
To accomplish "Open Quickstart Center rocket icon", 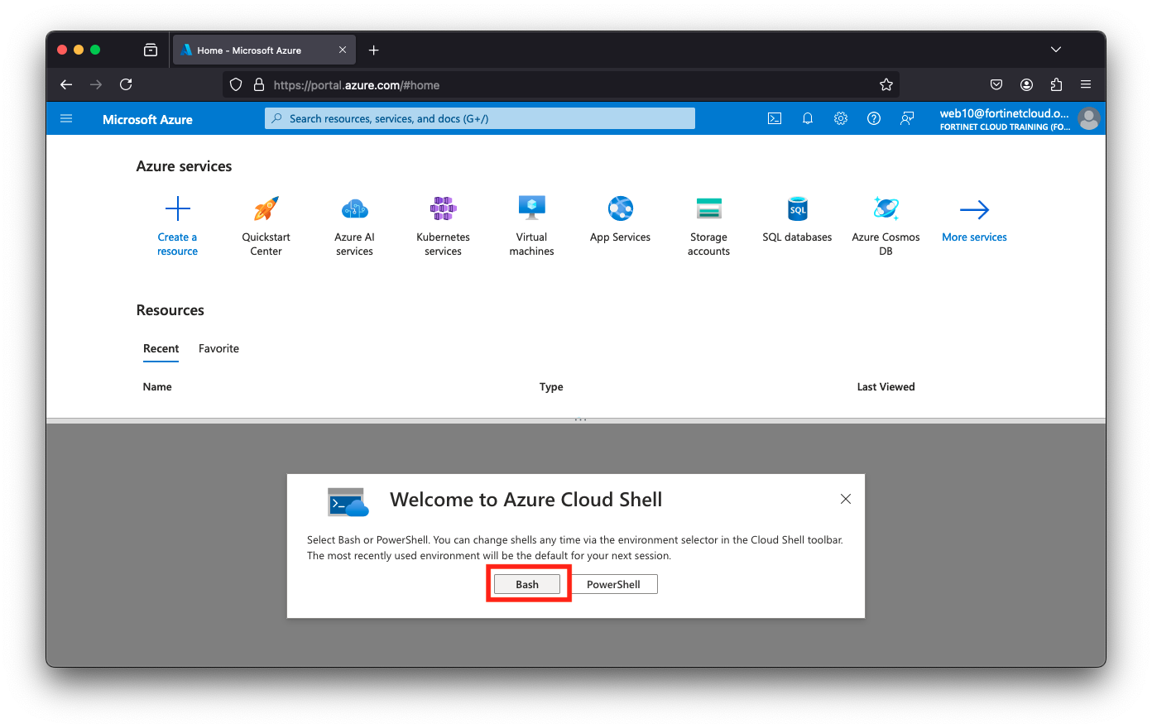I will (266, 208).
